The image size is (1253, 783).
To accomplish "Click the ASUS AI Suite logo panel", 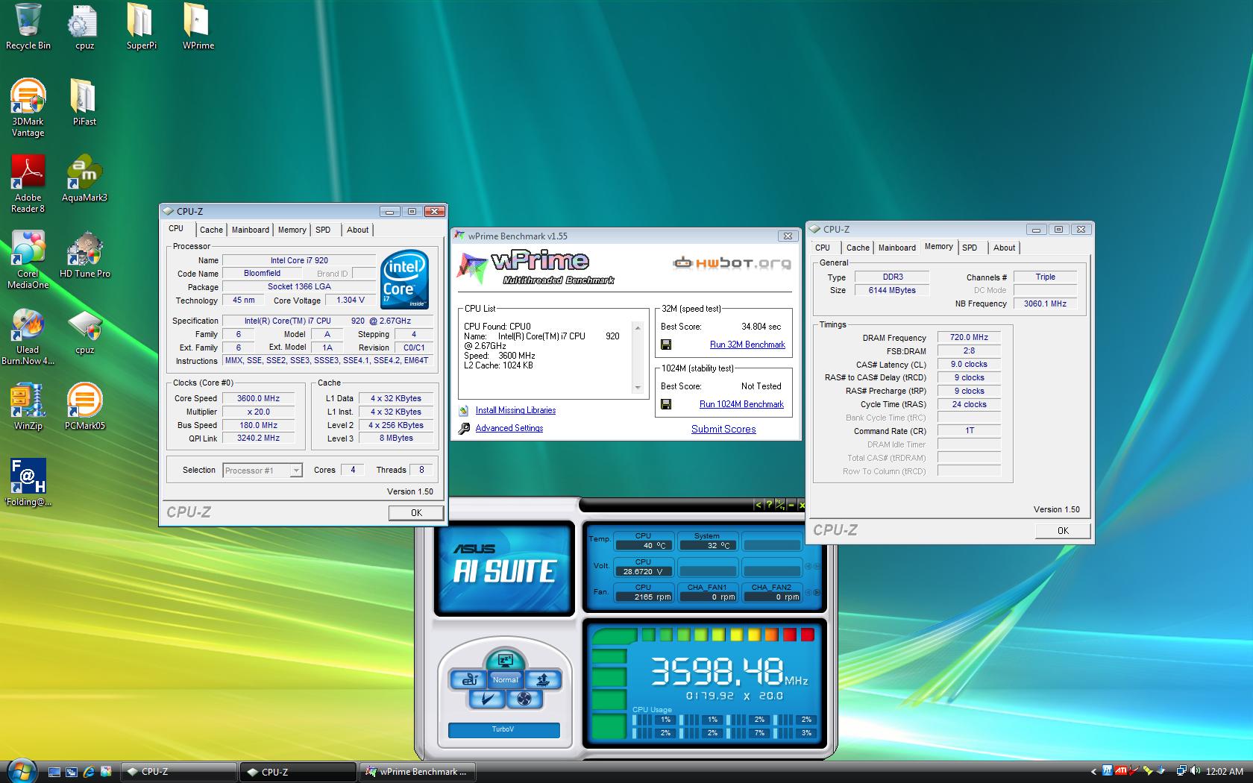I will coord(505,568).
